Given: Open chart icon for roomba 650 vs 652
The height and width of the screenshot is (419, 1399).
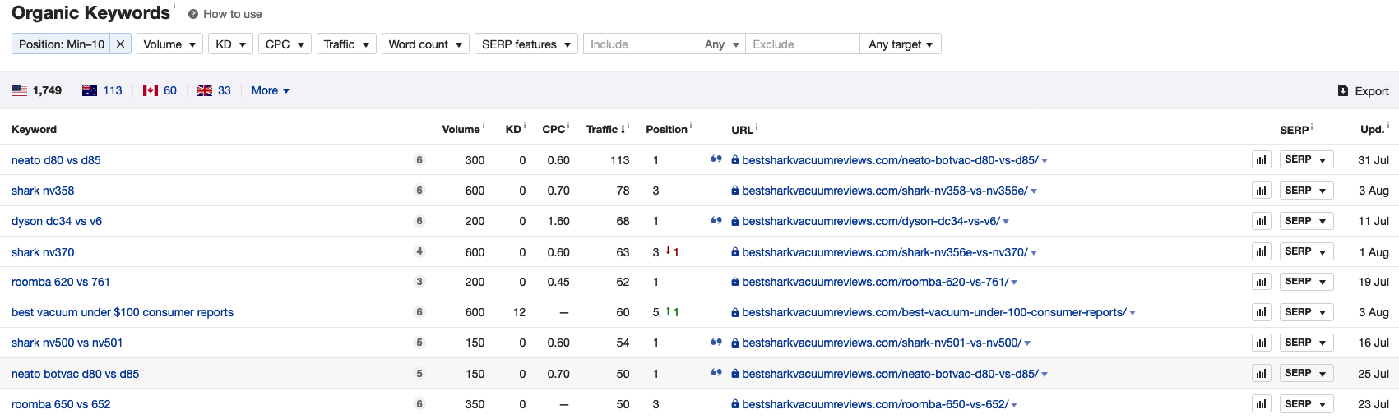Looking at the screenshot, I should pos(1261,403).
